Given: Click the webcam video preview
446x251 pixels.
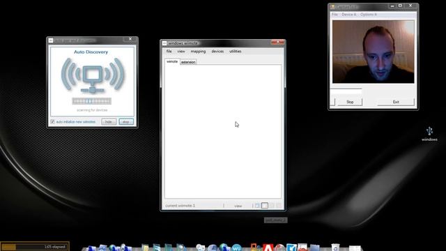Looking at the screenshot, I should tap(374, 52).
